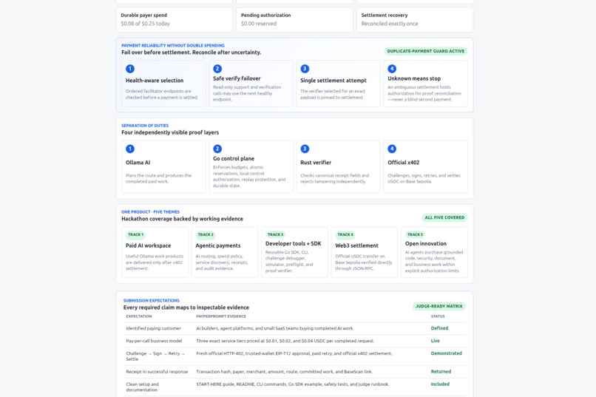Click the Agentic payments title
The width and height of the screenshot is (596, 397).
click(x=218, y=245)
